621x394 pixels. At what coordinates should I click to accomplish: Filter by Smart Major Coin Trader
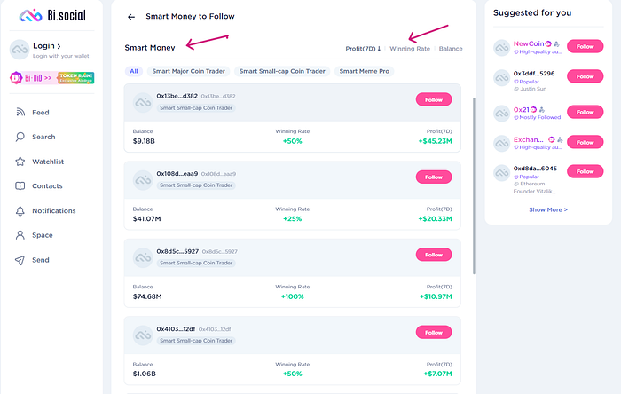[x=189, y=71]
